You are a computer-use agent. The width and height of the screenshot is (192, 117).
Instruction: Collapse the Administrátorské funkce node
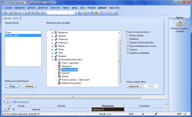tap(52, 60)
